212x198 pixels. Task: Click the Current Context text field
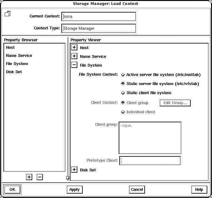[99, 17]
